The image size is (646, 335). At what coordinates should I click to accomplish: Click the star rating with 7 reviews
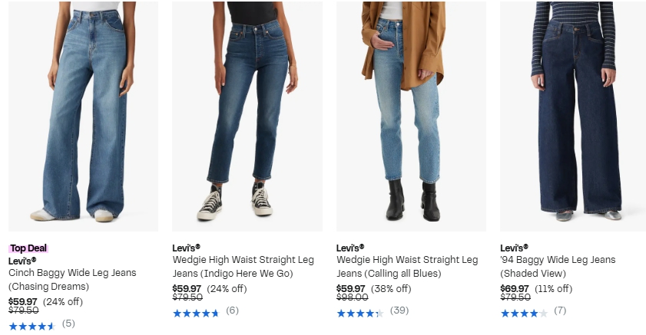click(524, 314)
